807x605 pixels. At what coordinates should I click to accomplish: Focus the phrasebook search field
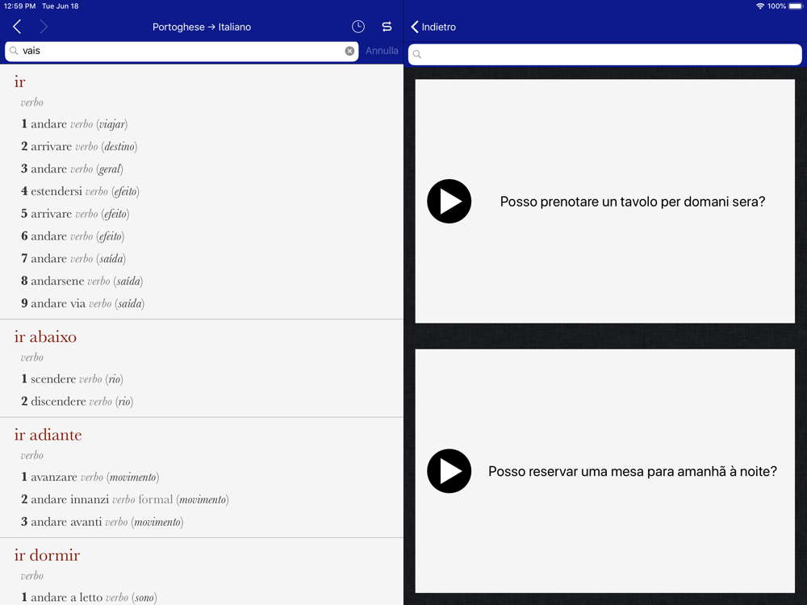(x=604, y=54)
